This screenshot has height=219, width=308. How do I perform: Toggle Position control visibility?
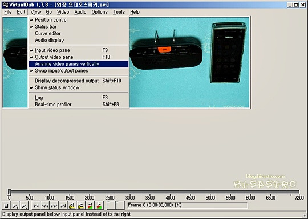click(79, 20)
